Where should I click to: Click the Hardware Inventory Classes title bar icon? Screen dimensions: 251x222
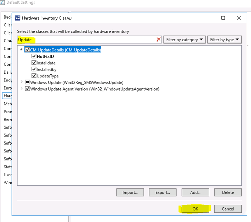(17, 18)
